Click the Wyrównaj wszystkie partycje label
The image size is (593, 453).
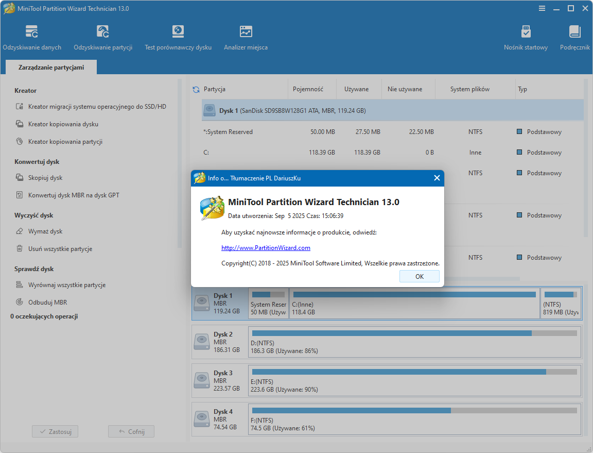tap(67, 285)
